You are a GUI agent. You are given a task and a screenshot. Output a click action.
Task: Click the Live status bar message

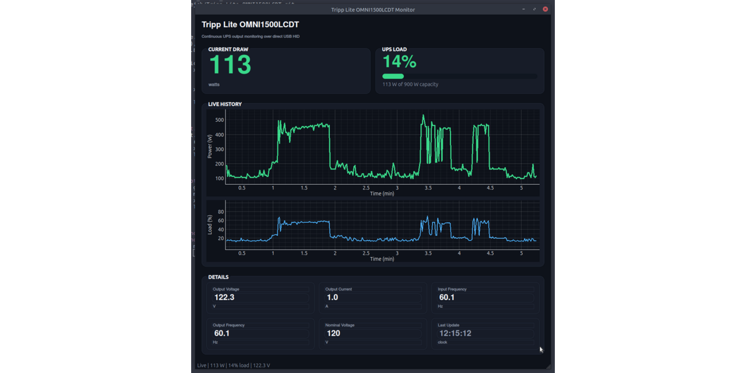click(x=234, y=365)
